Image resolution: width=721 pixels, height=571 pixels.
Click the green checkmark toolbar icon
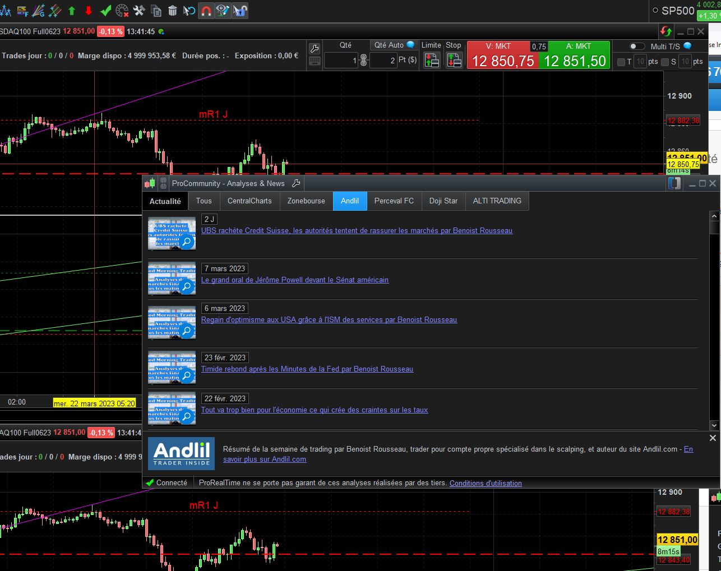click(105, 11)
